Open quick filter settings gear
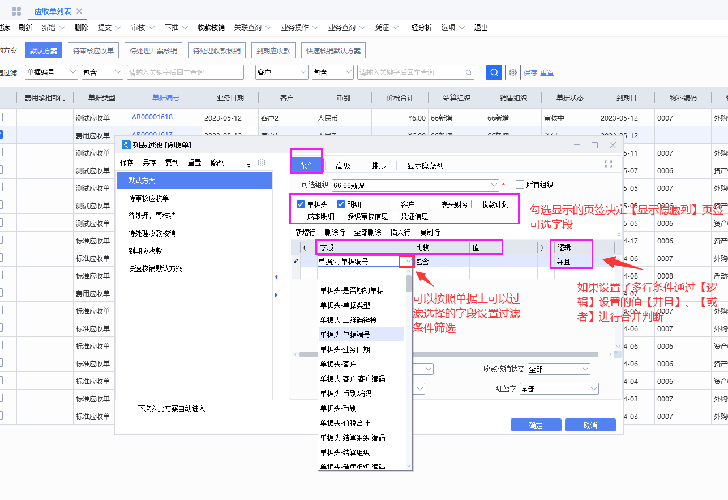 point(513,72)
